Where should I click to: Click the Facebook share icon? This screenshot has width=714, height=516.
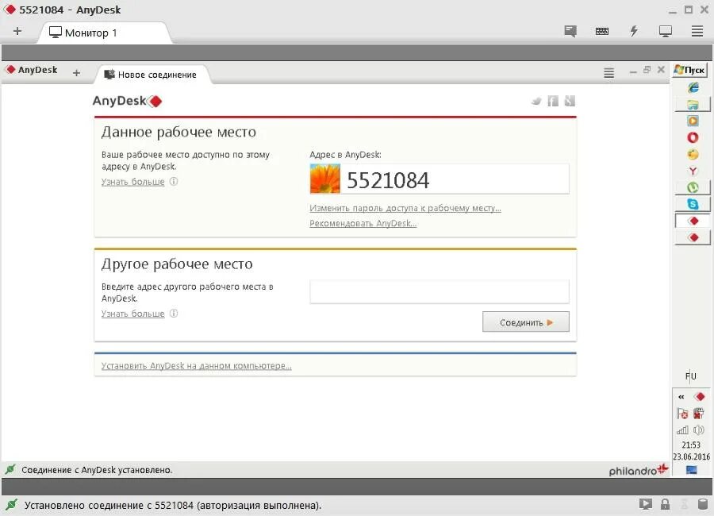point(553,101)
